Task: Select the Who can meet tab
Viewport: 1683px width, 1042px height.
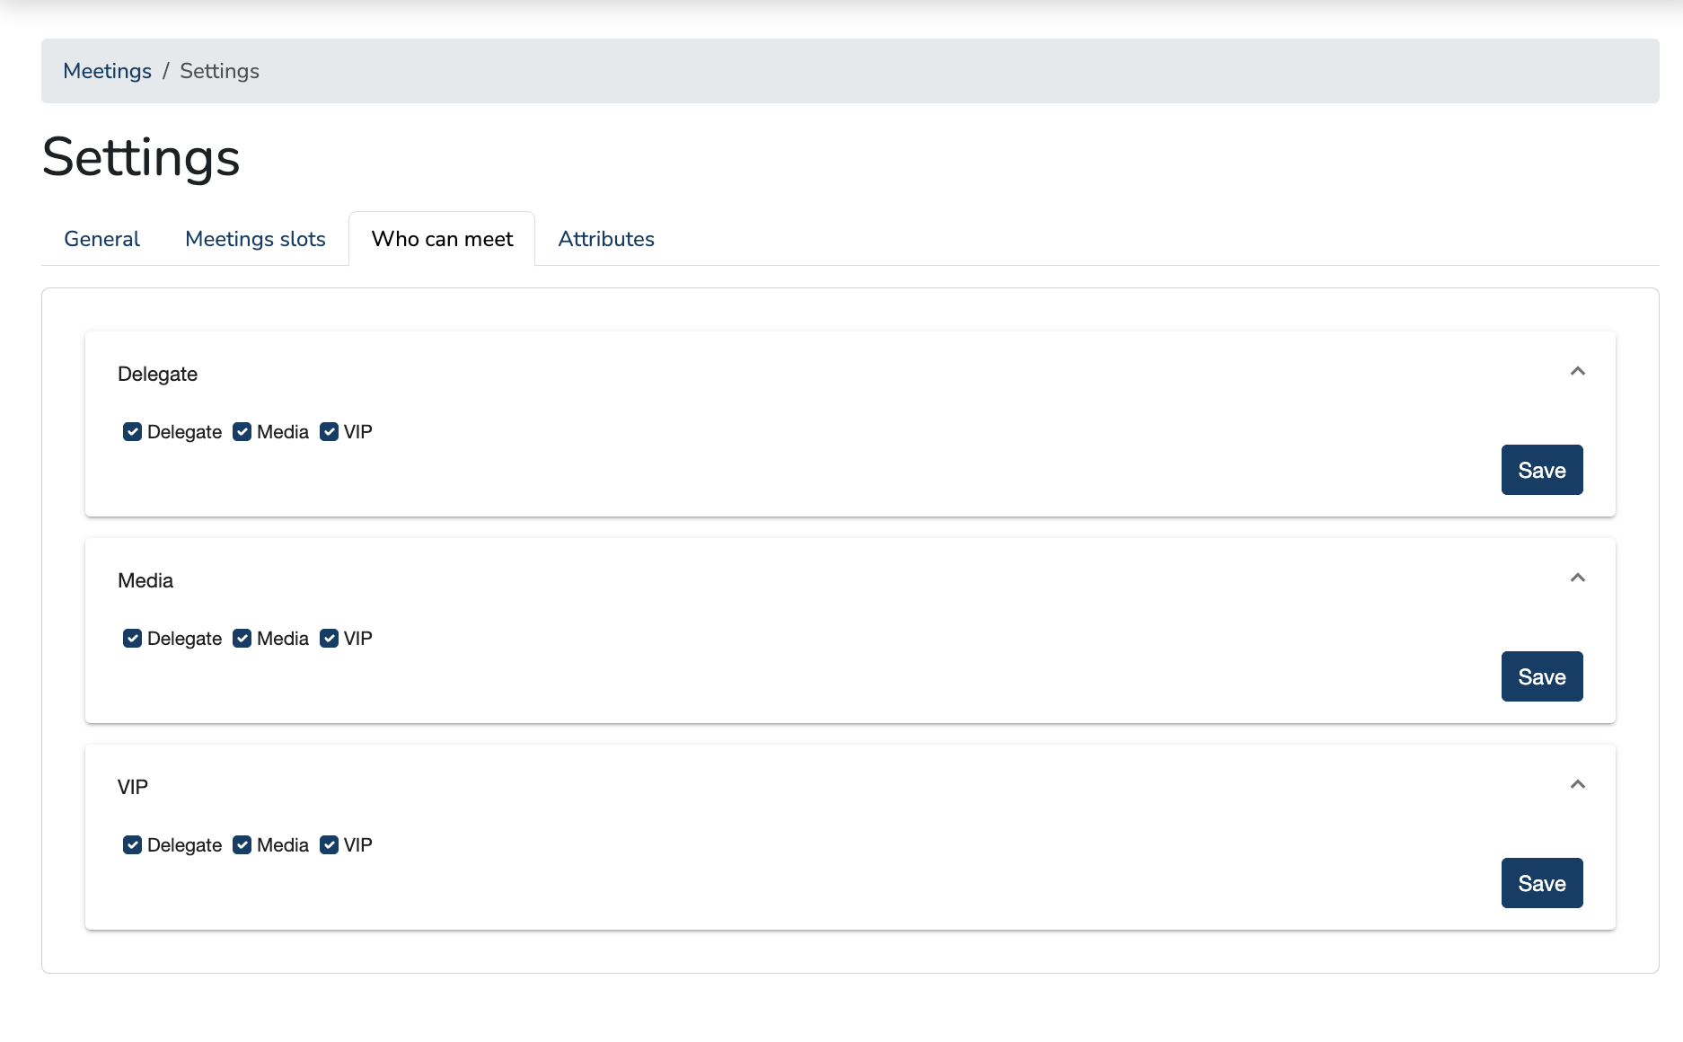Action: [x=442, y=239]
